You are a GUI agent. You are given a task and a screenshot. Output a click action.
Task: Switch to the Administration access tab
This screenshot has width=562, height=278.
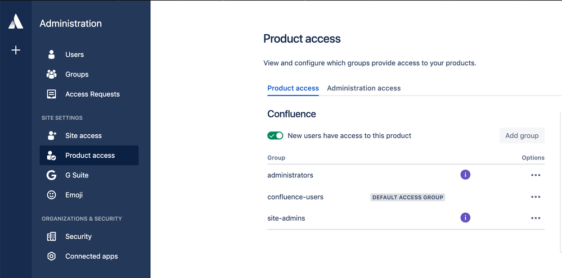364,88
